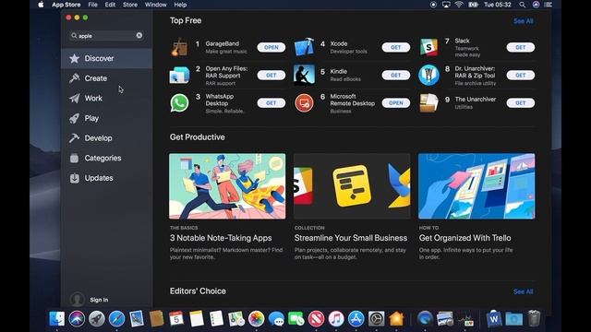Open Notification Center in menu bar

pyautogui.click(x=548, y=5)
